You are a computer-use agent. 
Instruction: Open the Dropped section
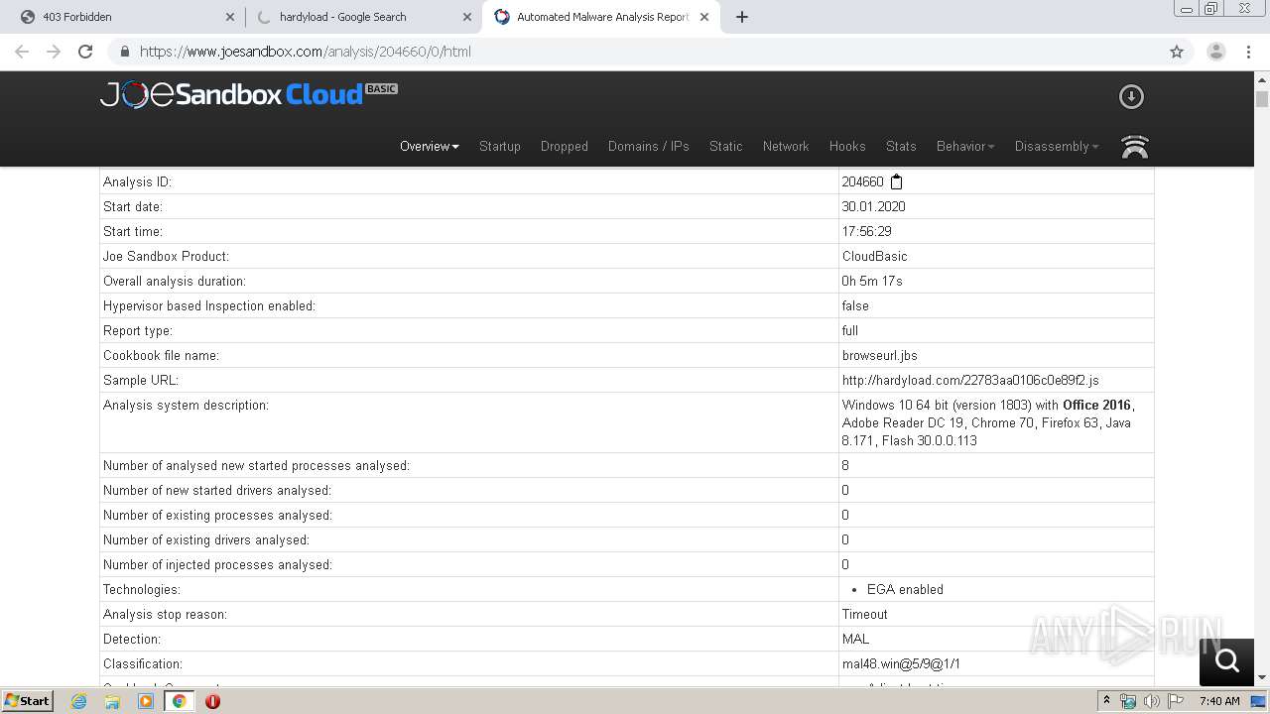(x=565, y=146)
